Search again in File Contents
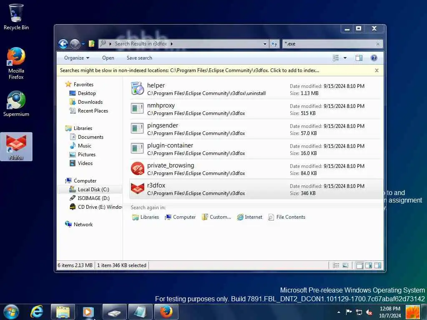Image resolution: width=427 pixels, height=320 pixels. click(287, 217)
